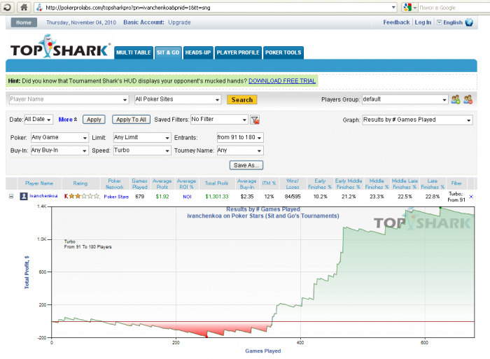490x359 pixels.
Task: Click the Player Name input field
Action: click(69, 99)
